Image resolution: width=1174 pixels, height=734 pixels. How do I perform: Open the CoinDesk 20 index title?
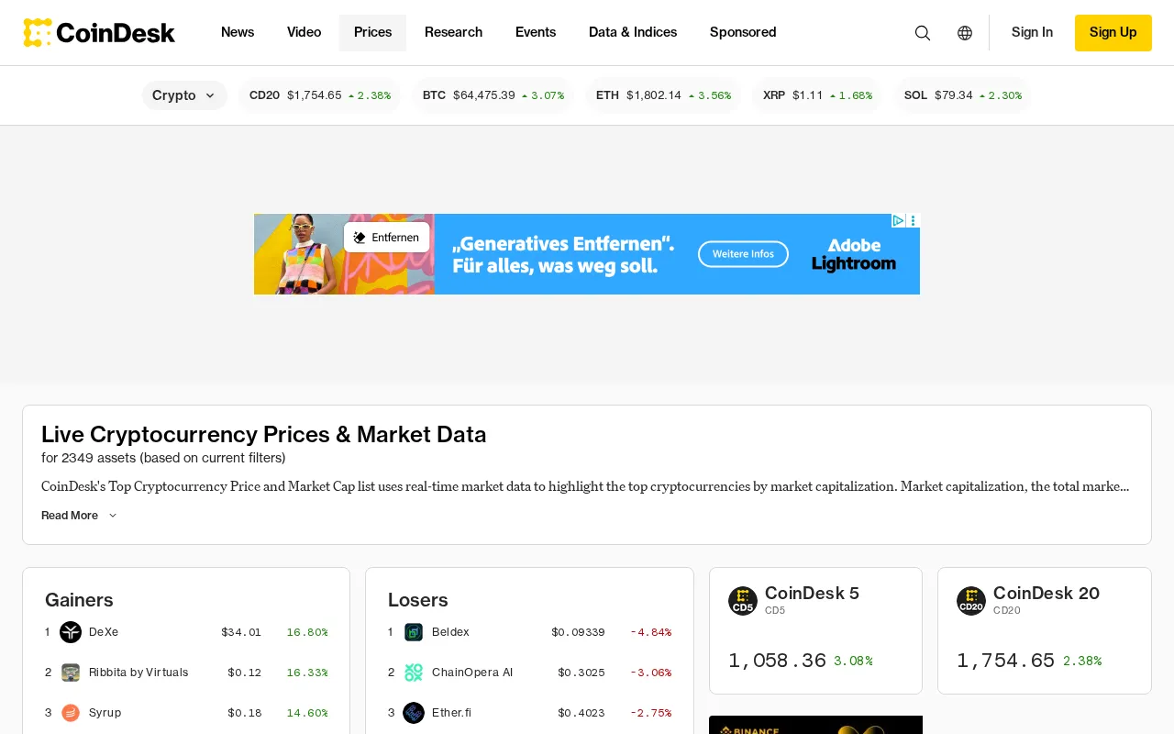1047,594
